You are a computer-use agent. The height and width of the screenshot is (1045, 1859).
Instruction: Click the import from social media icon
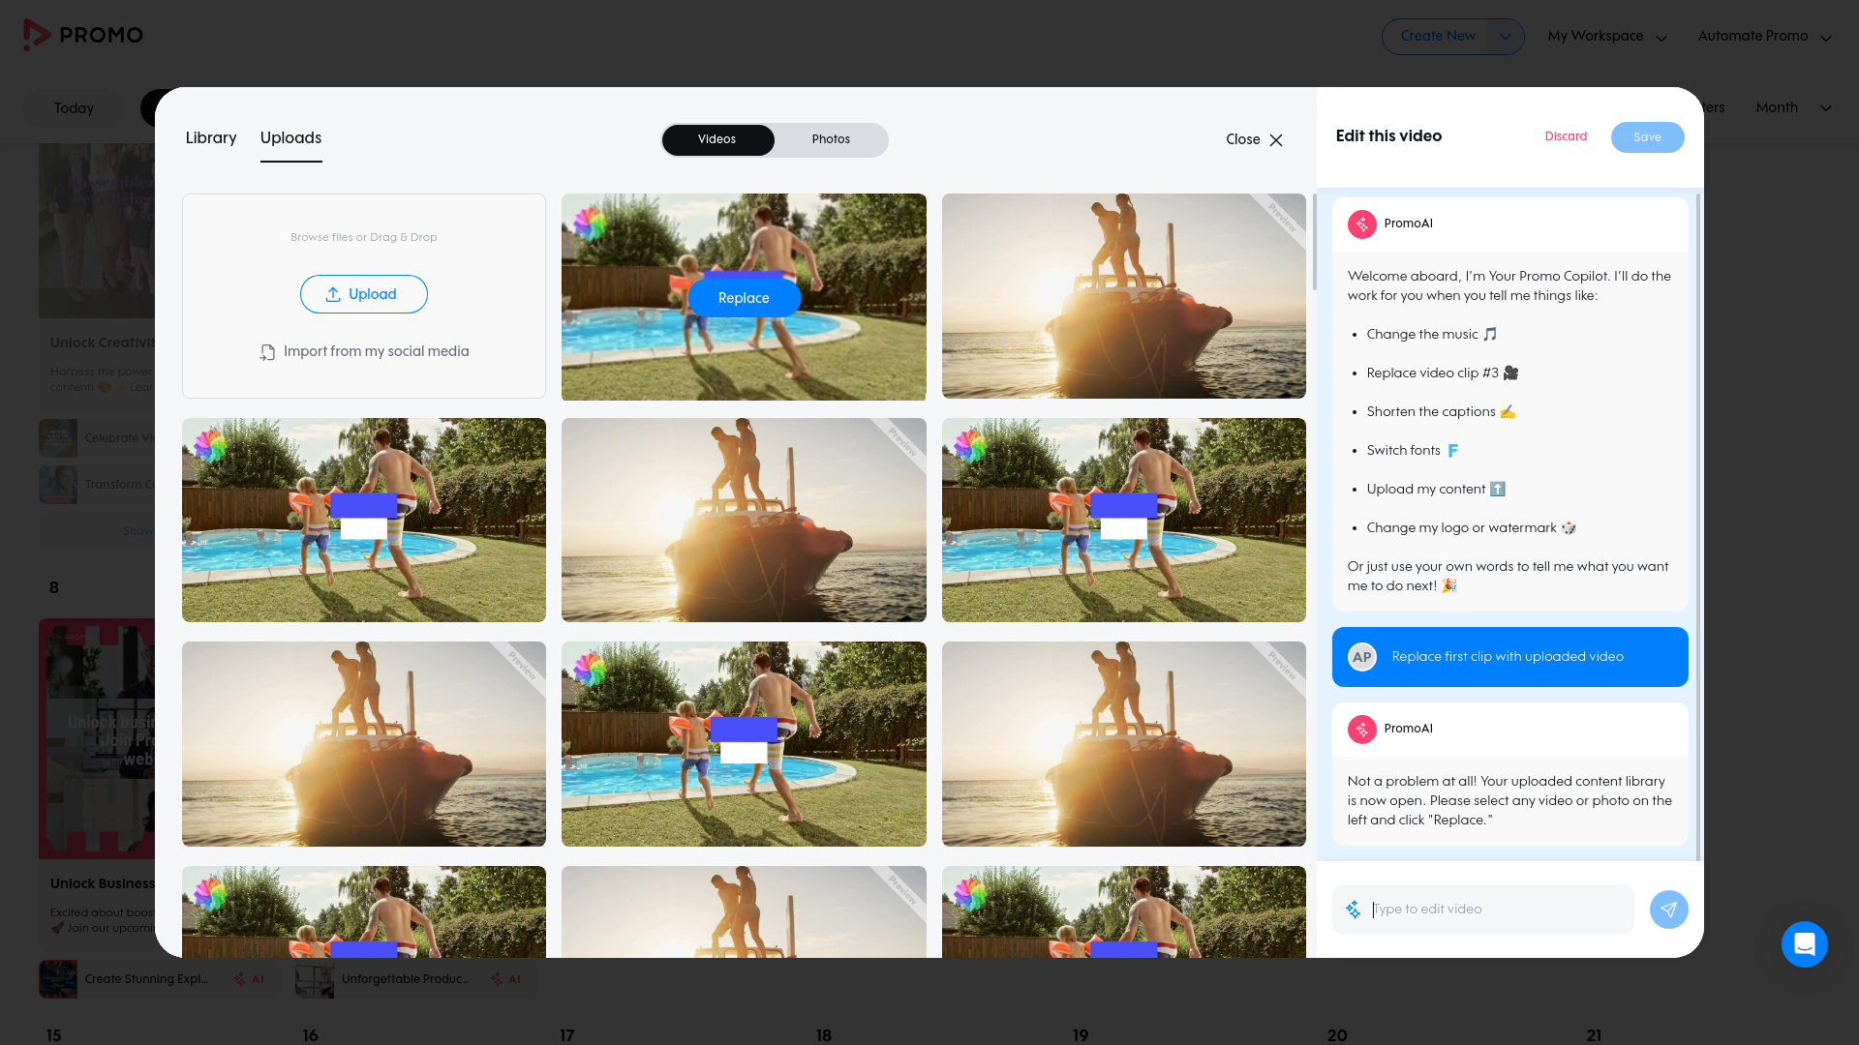(267, 352)
